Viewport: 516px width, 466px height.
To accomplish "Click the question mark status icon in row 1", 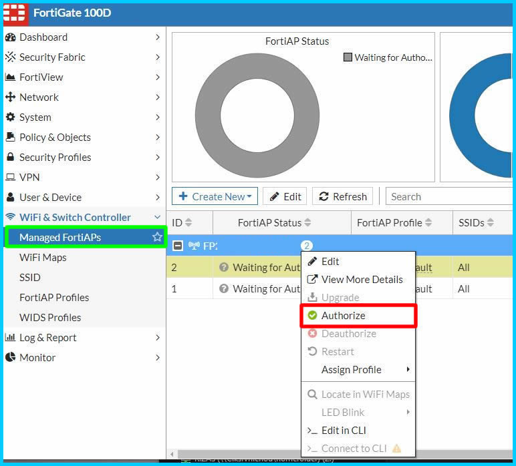I will click(224, 288).
